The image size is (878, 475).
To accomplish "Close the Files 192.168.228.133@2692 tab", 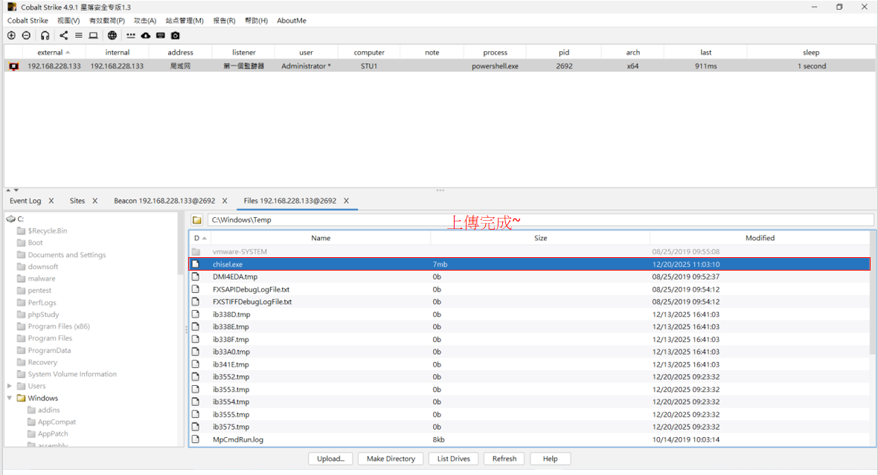I will pos(346,201).
